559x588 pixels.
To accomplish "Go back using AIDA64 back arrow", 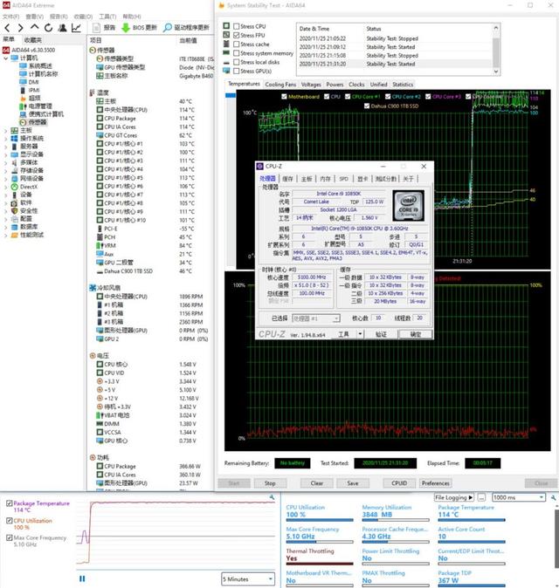I will click(7, 28).
